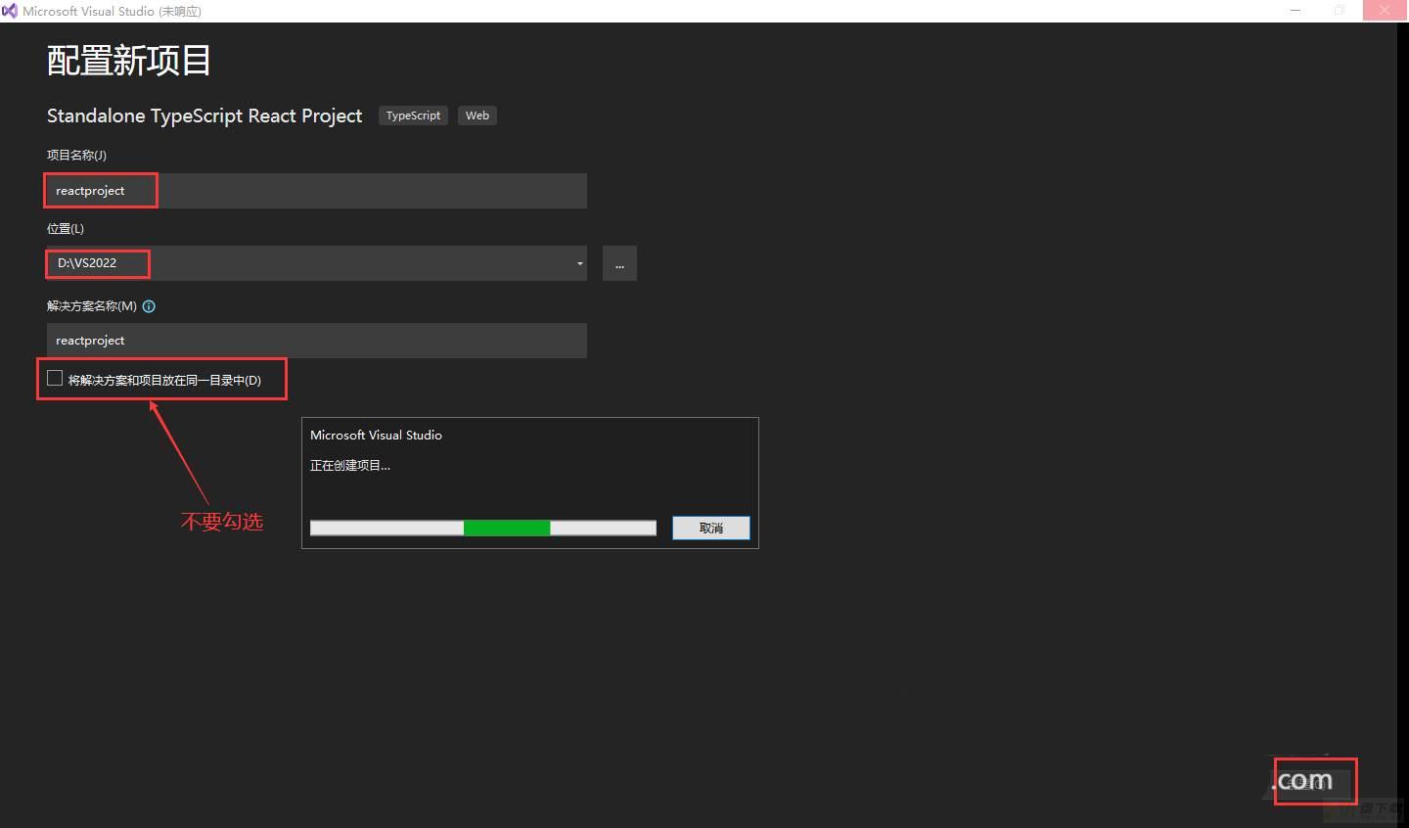Click the TypeScript tag
This screenshot has width=1409, height=828.
[x=413, y=115]
